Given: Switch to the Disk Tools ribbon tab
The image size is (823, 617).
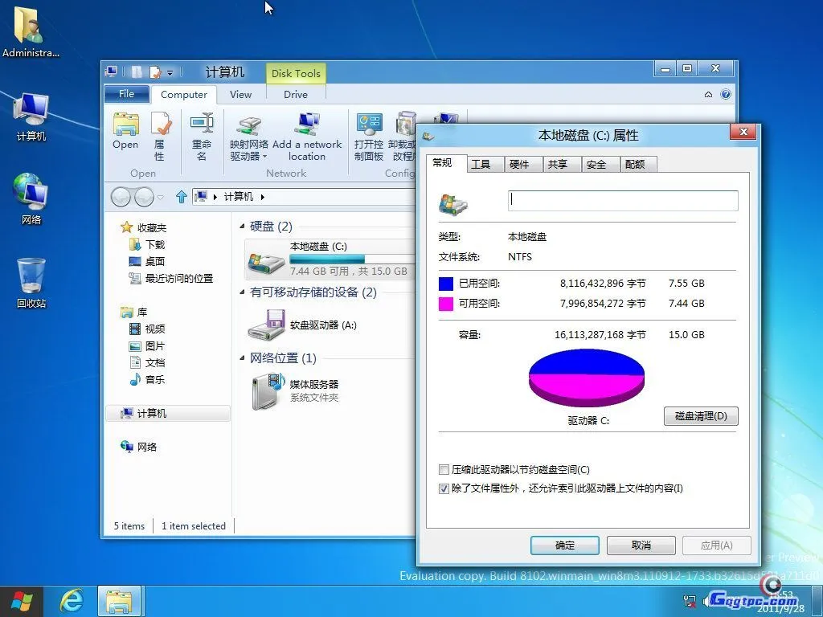Looking at the screenshot, I should tap(296, 73).
